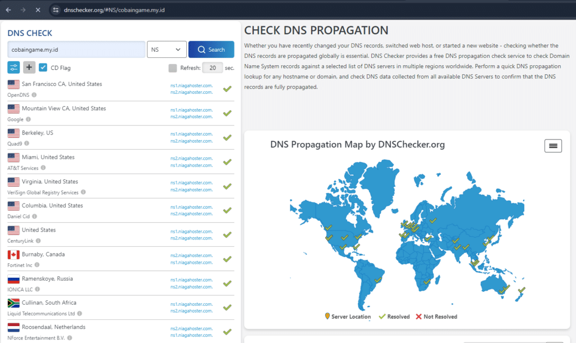Click the info icon beside IONICA LLC
The width and height of the screenshot is (576, 343).
pyautogui.click(x=38, y=289)
